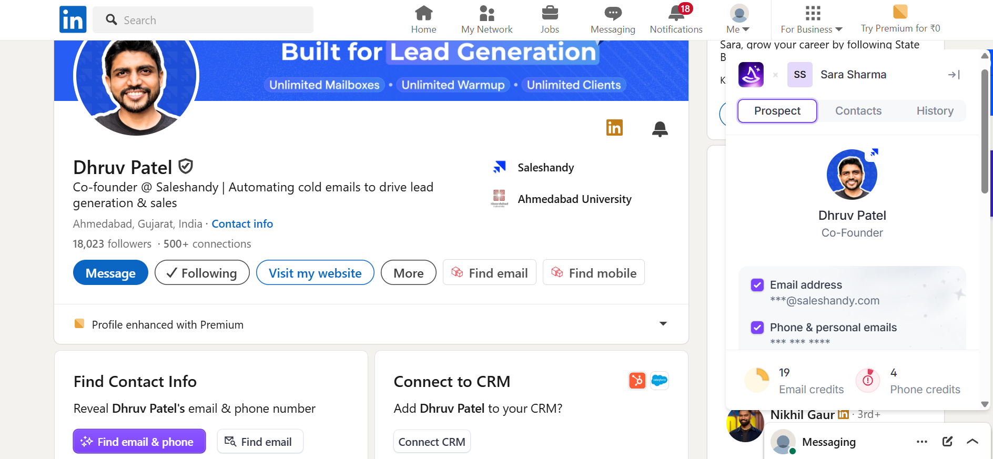This screenshot has width=993, height=459.
Task: Switch to the Contacts tab
Action: (x=858, y=111)
